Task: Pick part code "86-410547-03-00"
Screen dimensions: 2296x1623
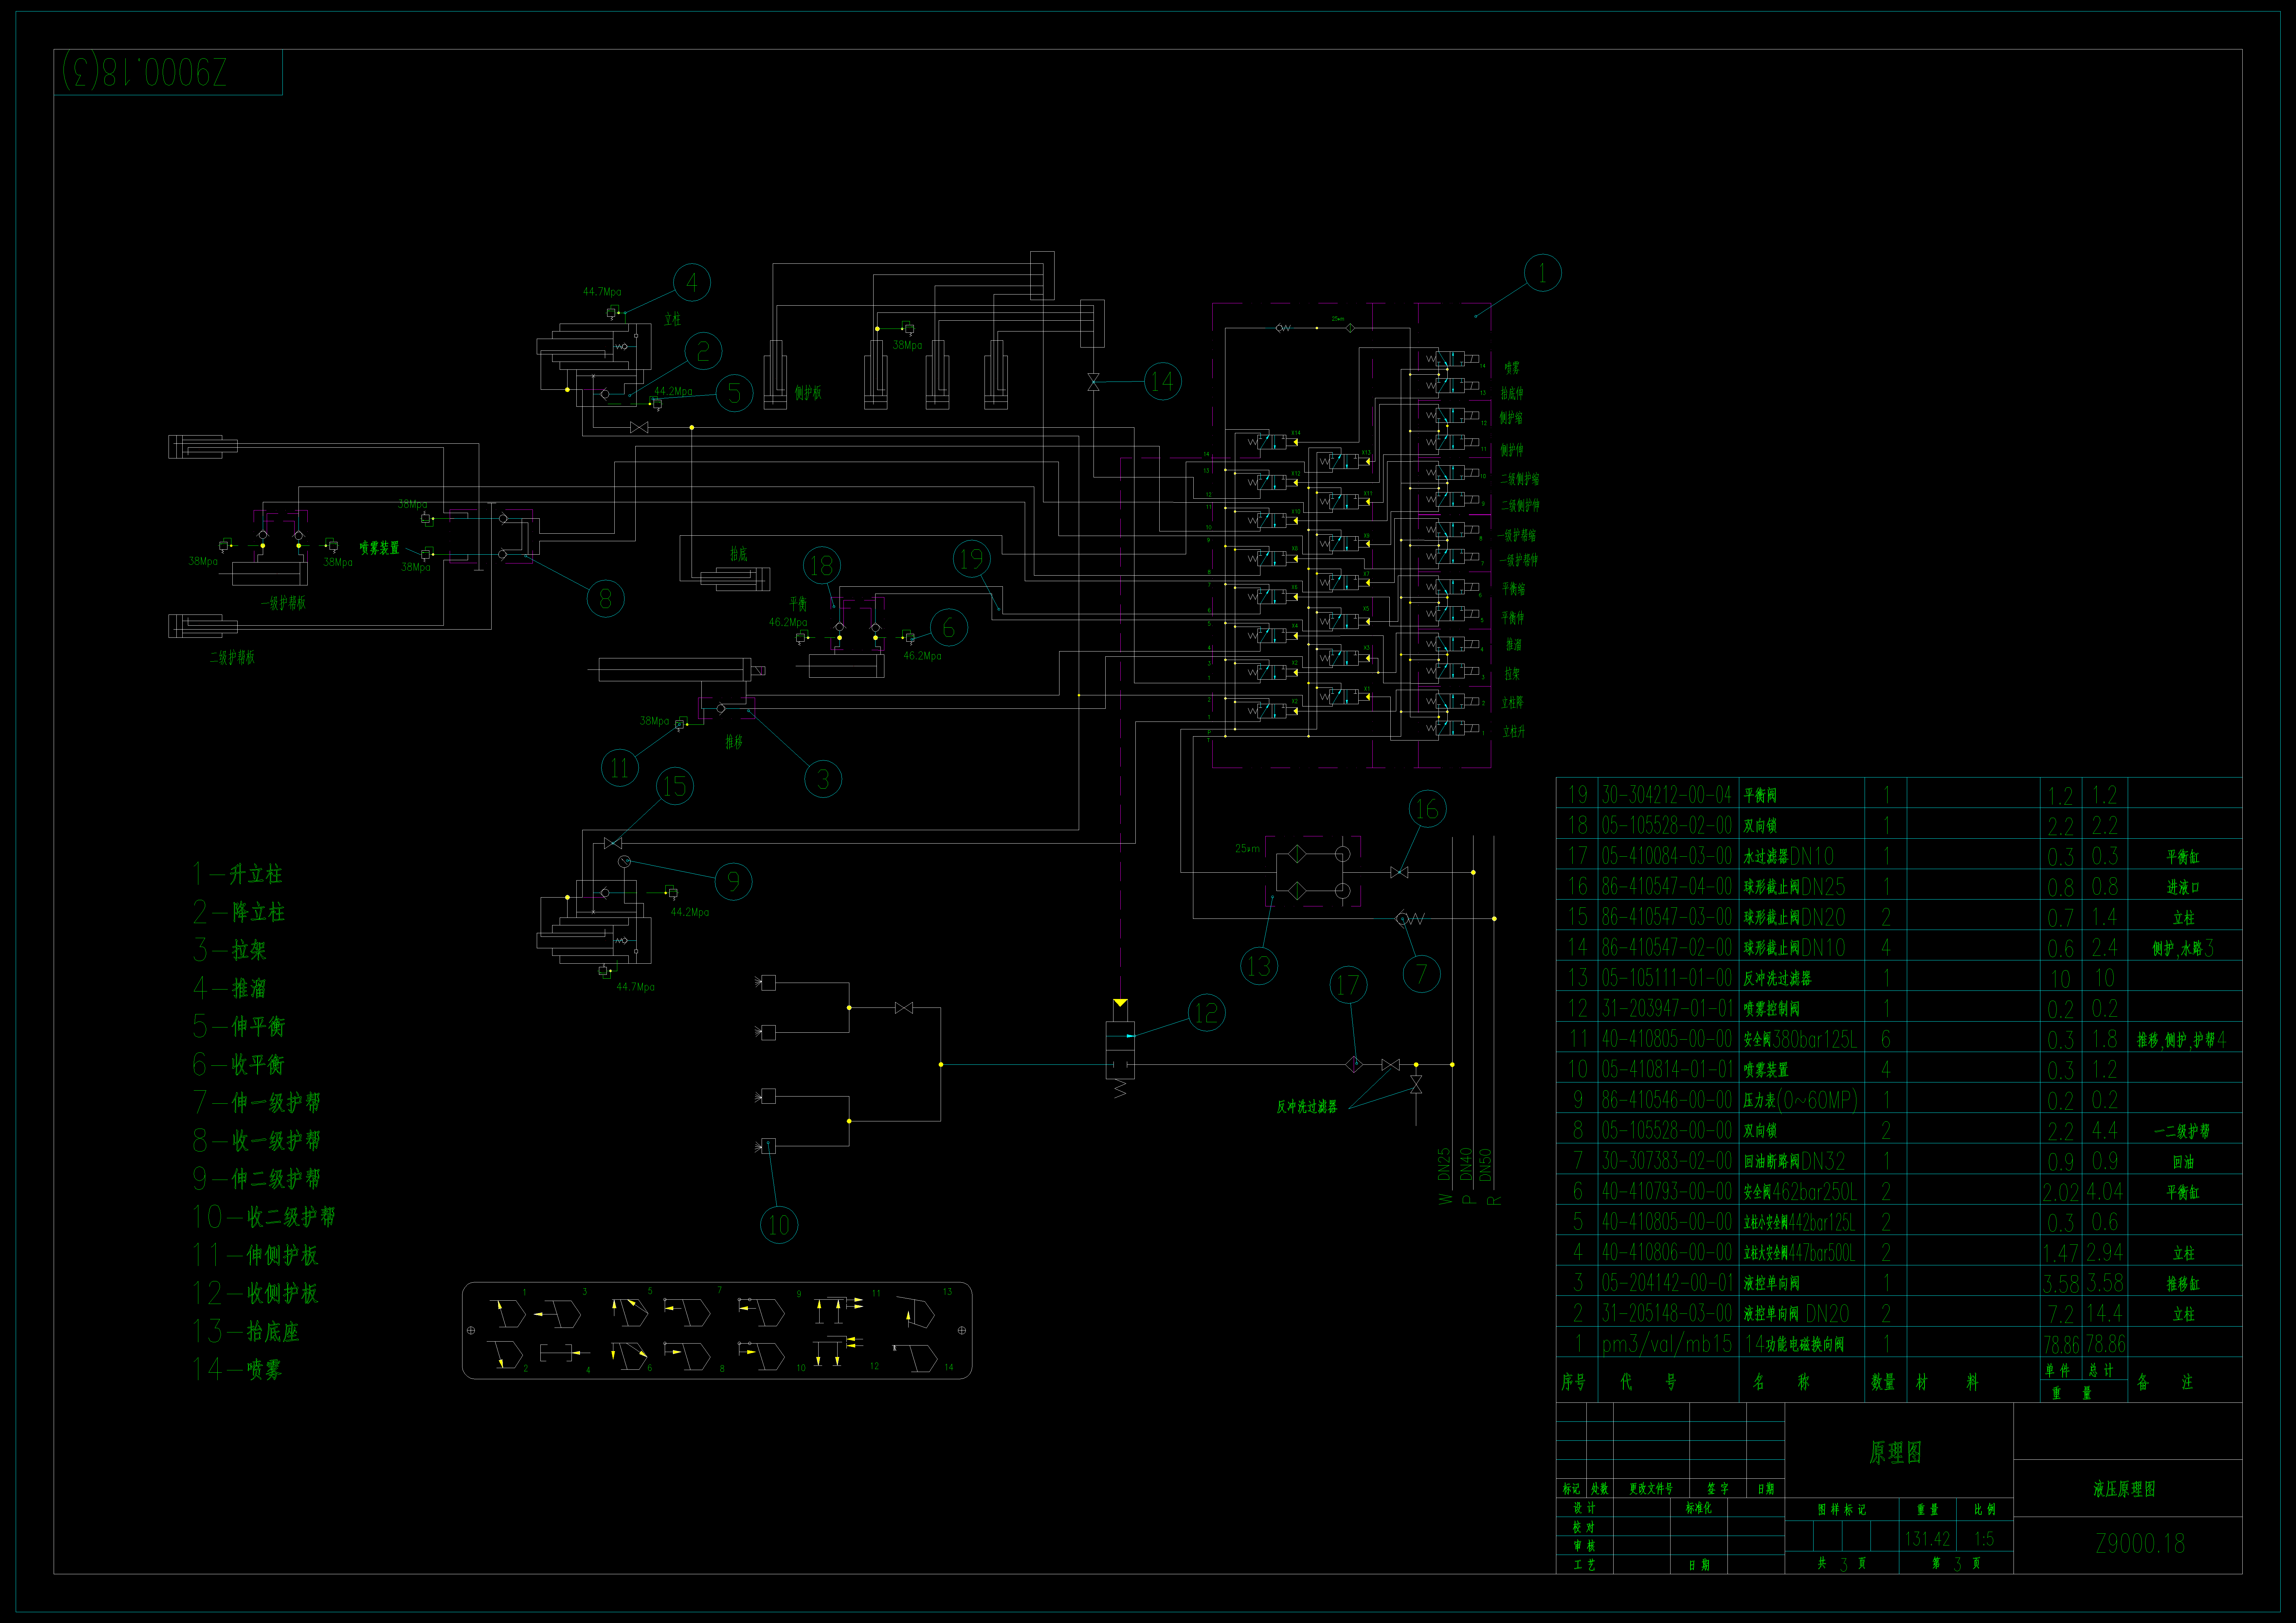Action: [1667, 917]
